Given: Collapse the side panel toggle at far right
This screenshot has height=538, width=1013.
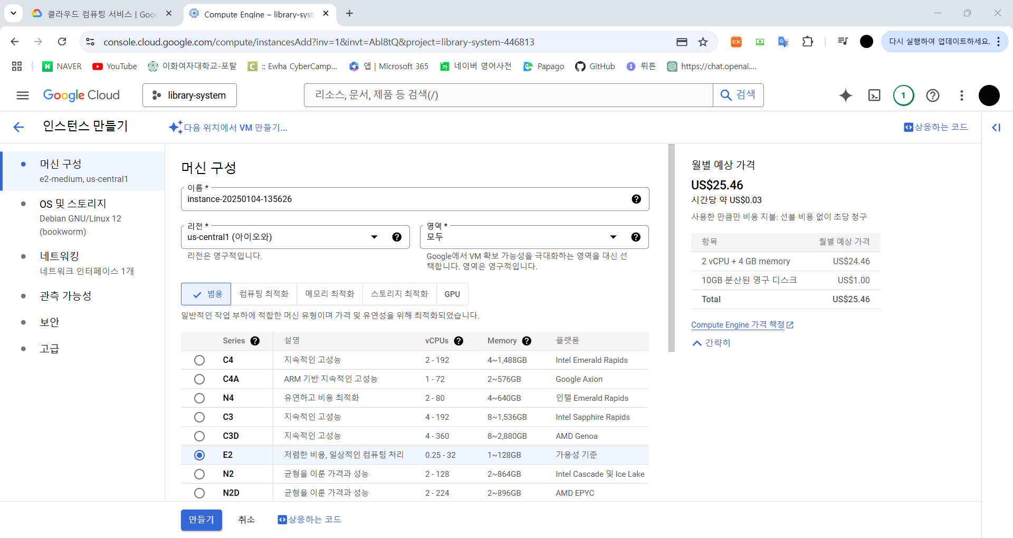Looking at the screenshot, I should (x=996, y=127).
